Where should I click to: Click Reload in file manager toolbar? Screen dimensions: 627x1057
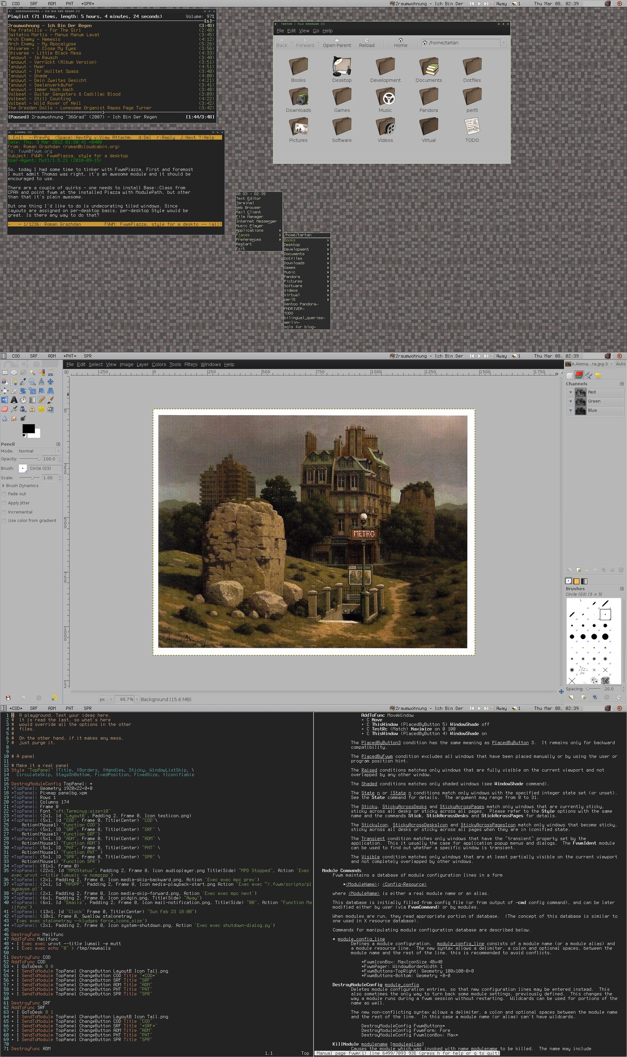(367, 43)
